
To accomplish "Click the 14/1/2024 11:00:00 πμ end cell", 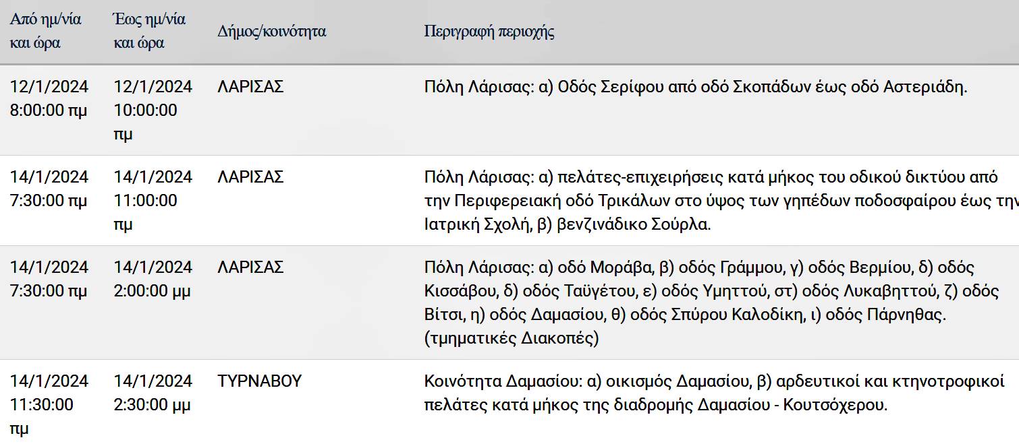I will (x=153, y=200).
